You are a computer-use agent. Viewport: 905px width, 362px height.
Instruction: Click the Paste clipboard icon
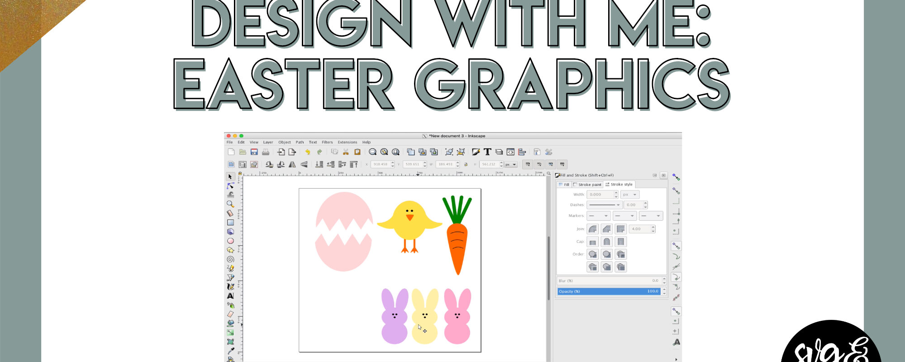tap(357, 152)
